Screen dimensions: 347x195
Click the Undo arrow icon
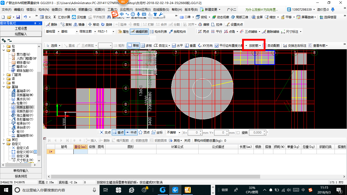coord(25,17)
